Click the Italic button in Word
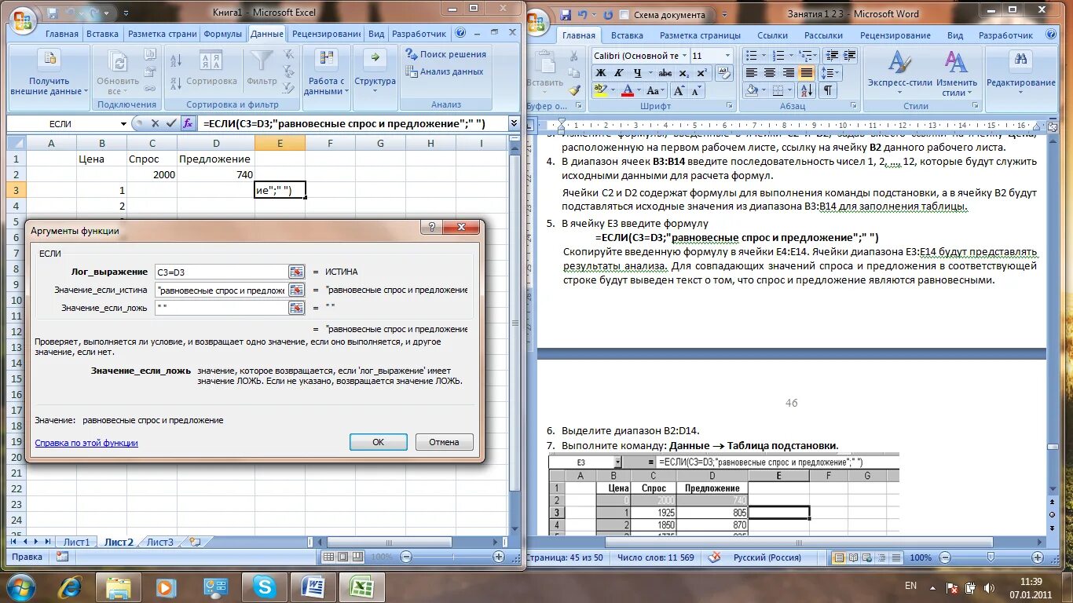Screen dimensions: 1073x603 point(619,73)
